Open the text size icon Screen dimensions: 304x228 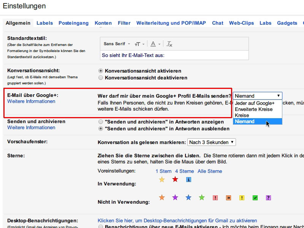click(x=137, y=44)
